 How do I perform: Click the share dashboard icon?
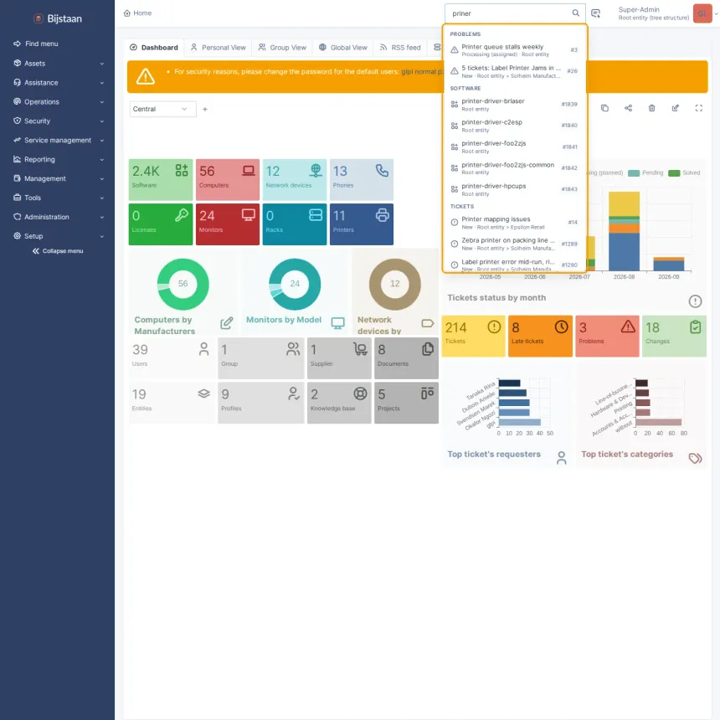pos(628,108)
